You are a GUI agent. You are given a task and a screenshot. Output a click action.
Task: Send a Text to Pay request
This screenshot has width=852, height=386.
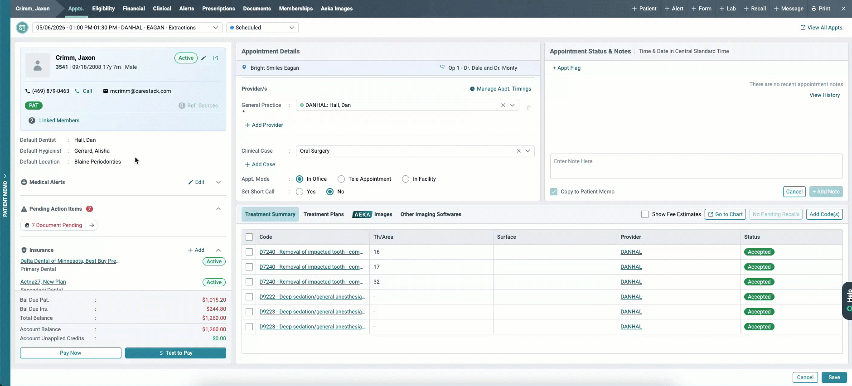(175, 353)
